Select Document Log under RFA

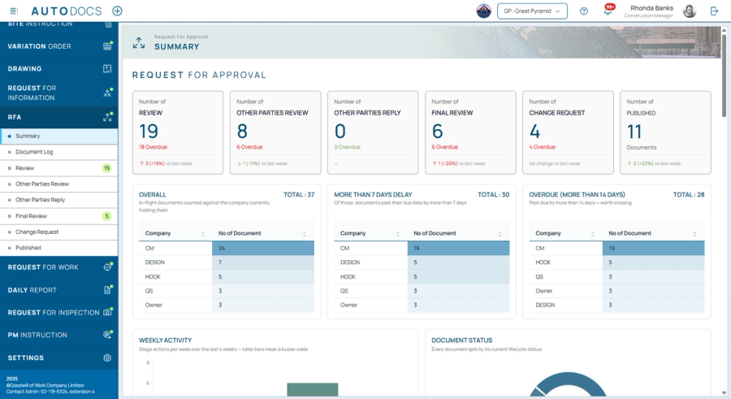pos(58,152)
